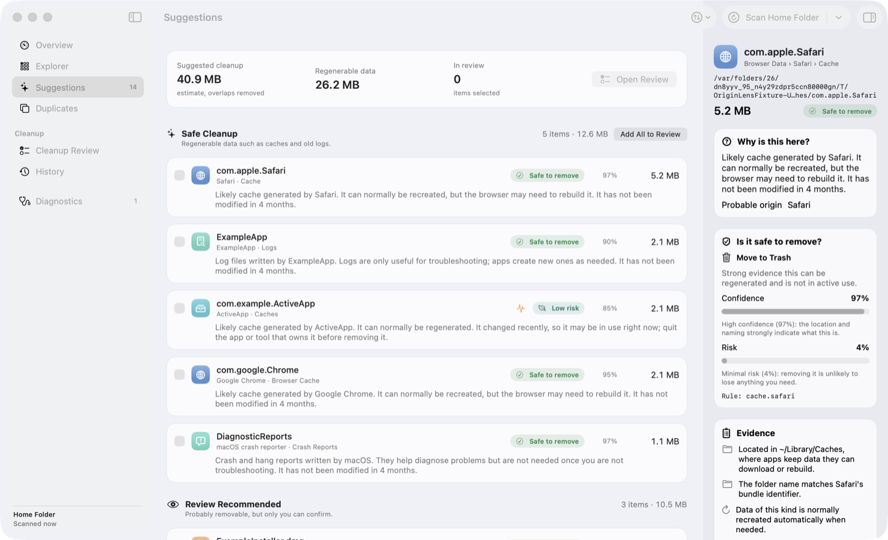
Task: Click the Scan Home Folder button
Action: coord(775,17)
